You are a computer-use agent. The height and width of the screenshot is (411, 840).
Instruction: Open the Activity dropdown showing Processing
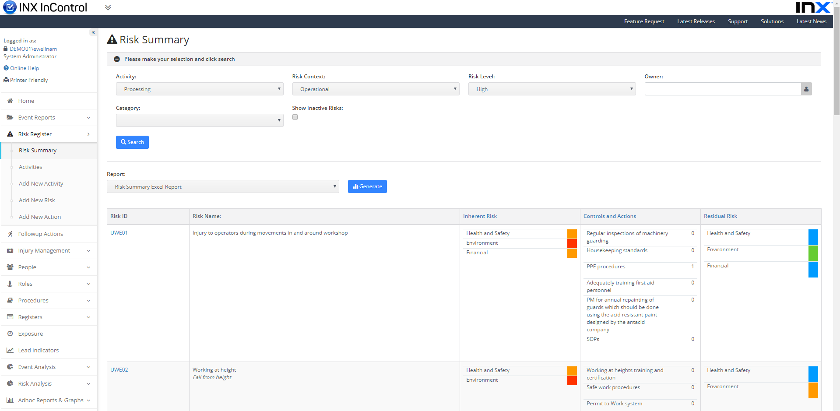tap(200, 89)
